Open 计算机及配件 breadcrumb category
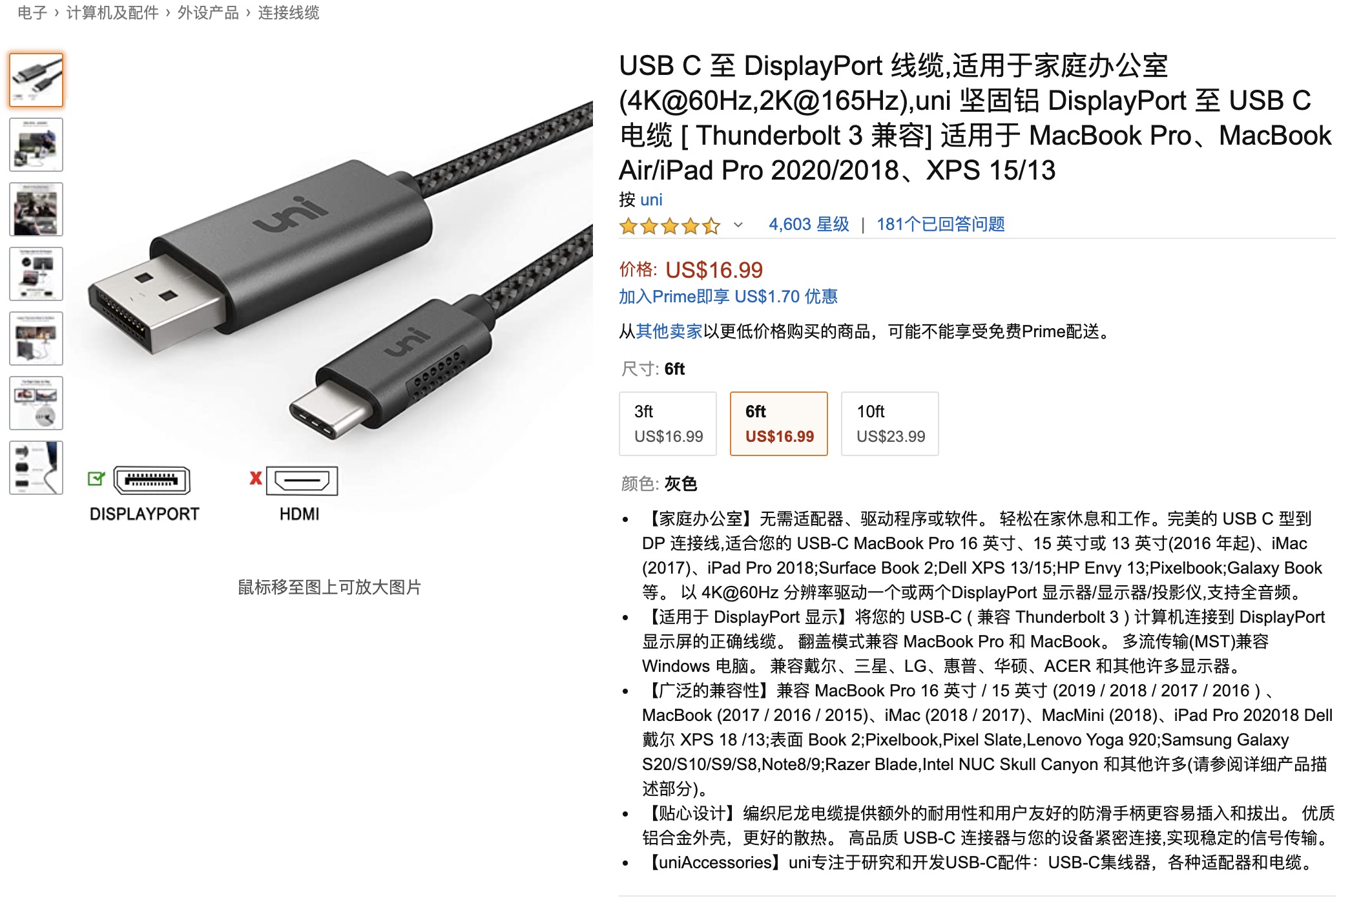Screen dimensions: 1350x907 click(x=112, y=12)
